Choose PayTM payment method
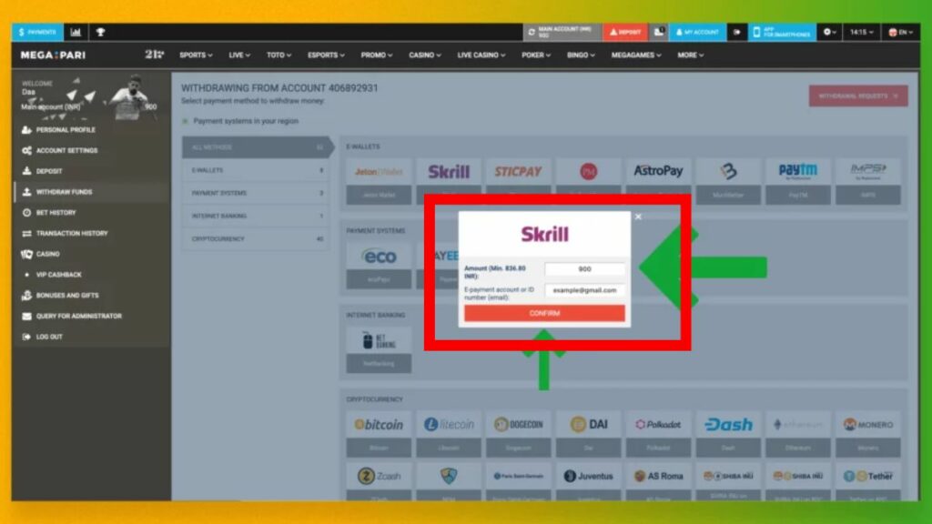This screenshot has width=932, height=524. coord(797,181)
